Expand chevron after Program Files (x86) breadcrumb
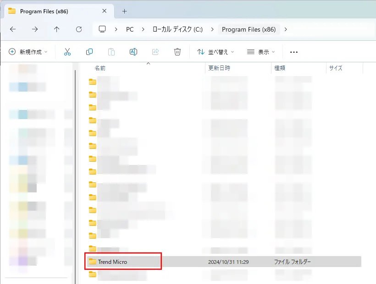376x284 pixels. pyautogui.click(x=286, y=29)
